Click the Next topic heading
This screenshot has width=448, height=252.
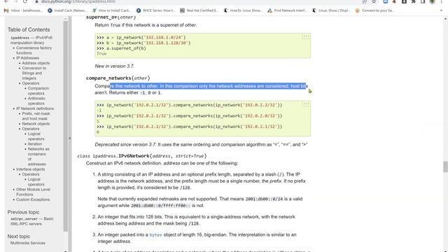[19, 237]
